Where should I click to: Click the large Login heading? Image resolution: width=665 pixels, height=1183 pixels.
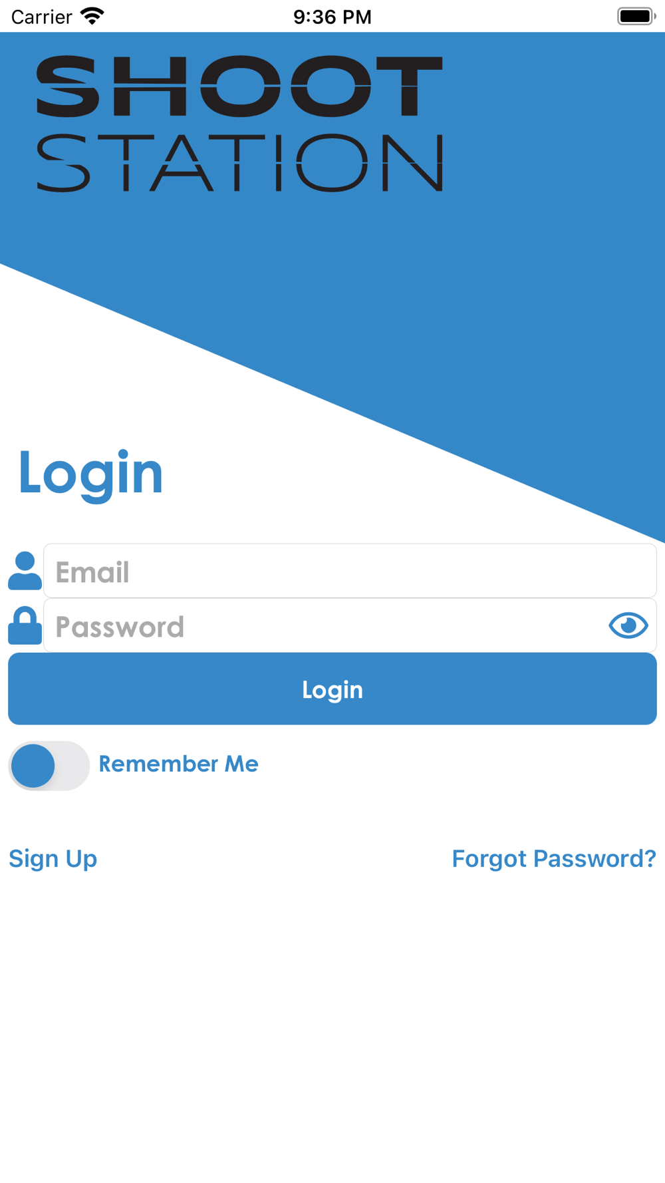tap(90, 474)
